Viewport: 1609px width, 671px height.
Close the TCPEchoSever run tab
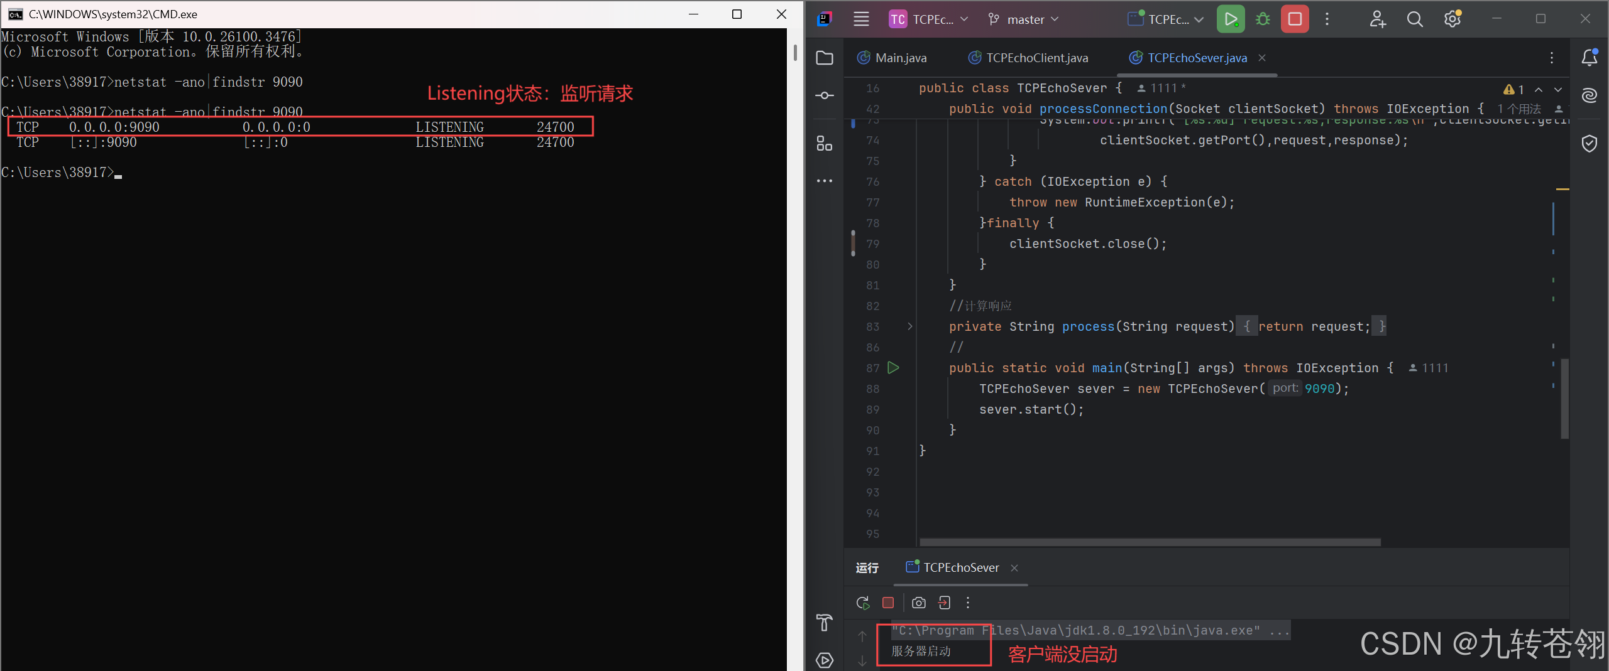pos(1014,567)
